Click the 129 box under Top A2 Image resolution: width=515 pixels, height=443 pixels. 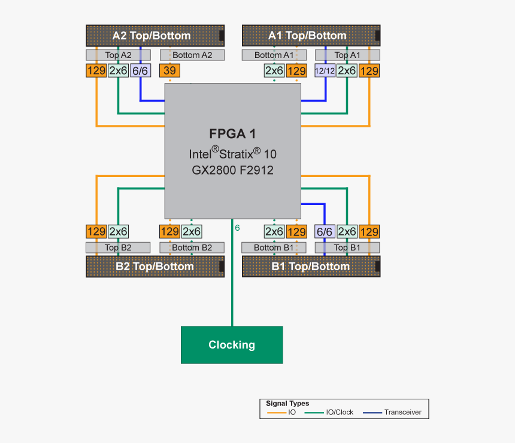pos(96,71)
